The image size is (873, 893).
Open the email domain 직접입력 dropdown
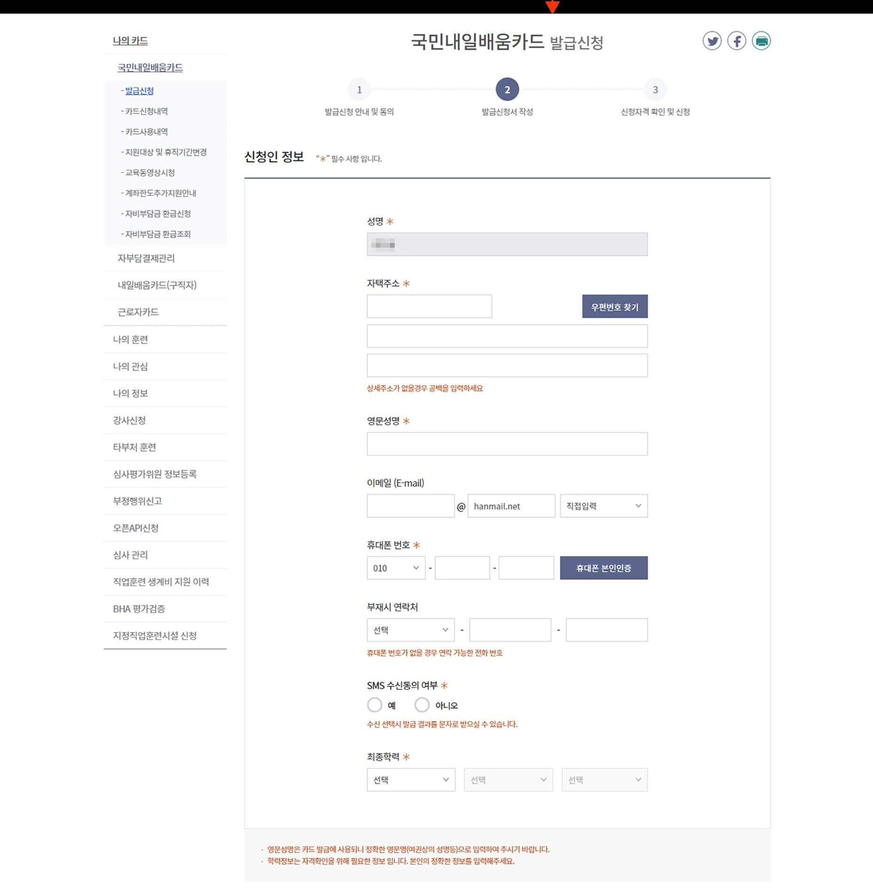coord(604,506)
